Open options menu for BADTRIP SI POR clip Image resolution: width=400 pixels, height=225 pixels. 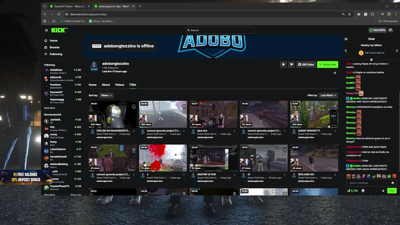pos(234,175)
